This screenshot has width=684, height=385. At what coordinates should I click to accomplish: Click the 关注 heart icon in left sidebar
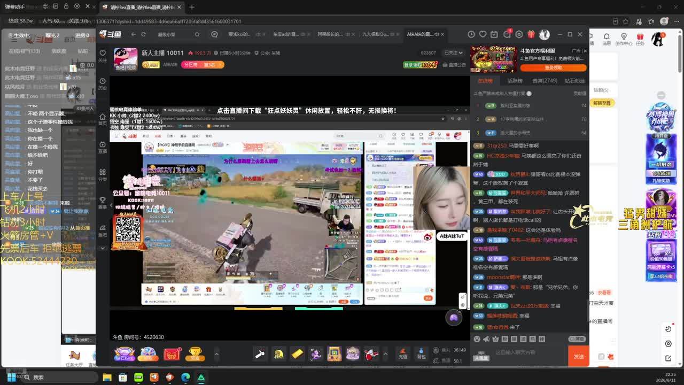[x=103, y=56]
